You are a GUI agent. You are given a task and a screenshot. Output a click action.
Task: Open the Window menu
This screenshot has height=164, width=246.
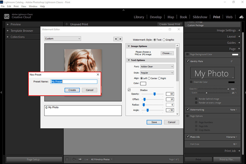(x=33, y=6)
